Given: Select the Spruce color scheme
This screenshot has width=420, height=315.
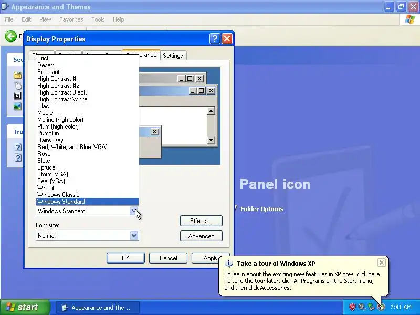Looking at the screenshot, I should (x=87, y=167).
